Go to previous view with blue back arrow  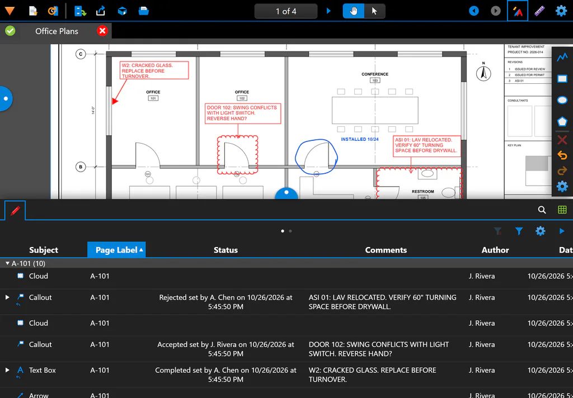click(x=474, y=11)
